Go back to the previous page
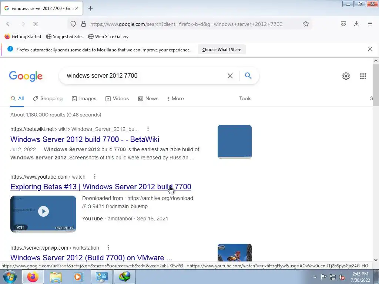Screen dimensions: 379x284 click(x=9, y=24)
